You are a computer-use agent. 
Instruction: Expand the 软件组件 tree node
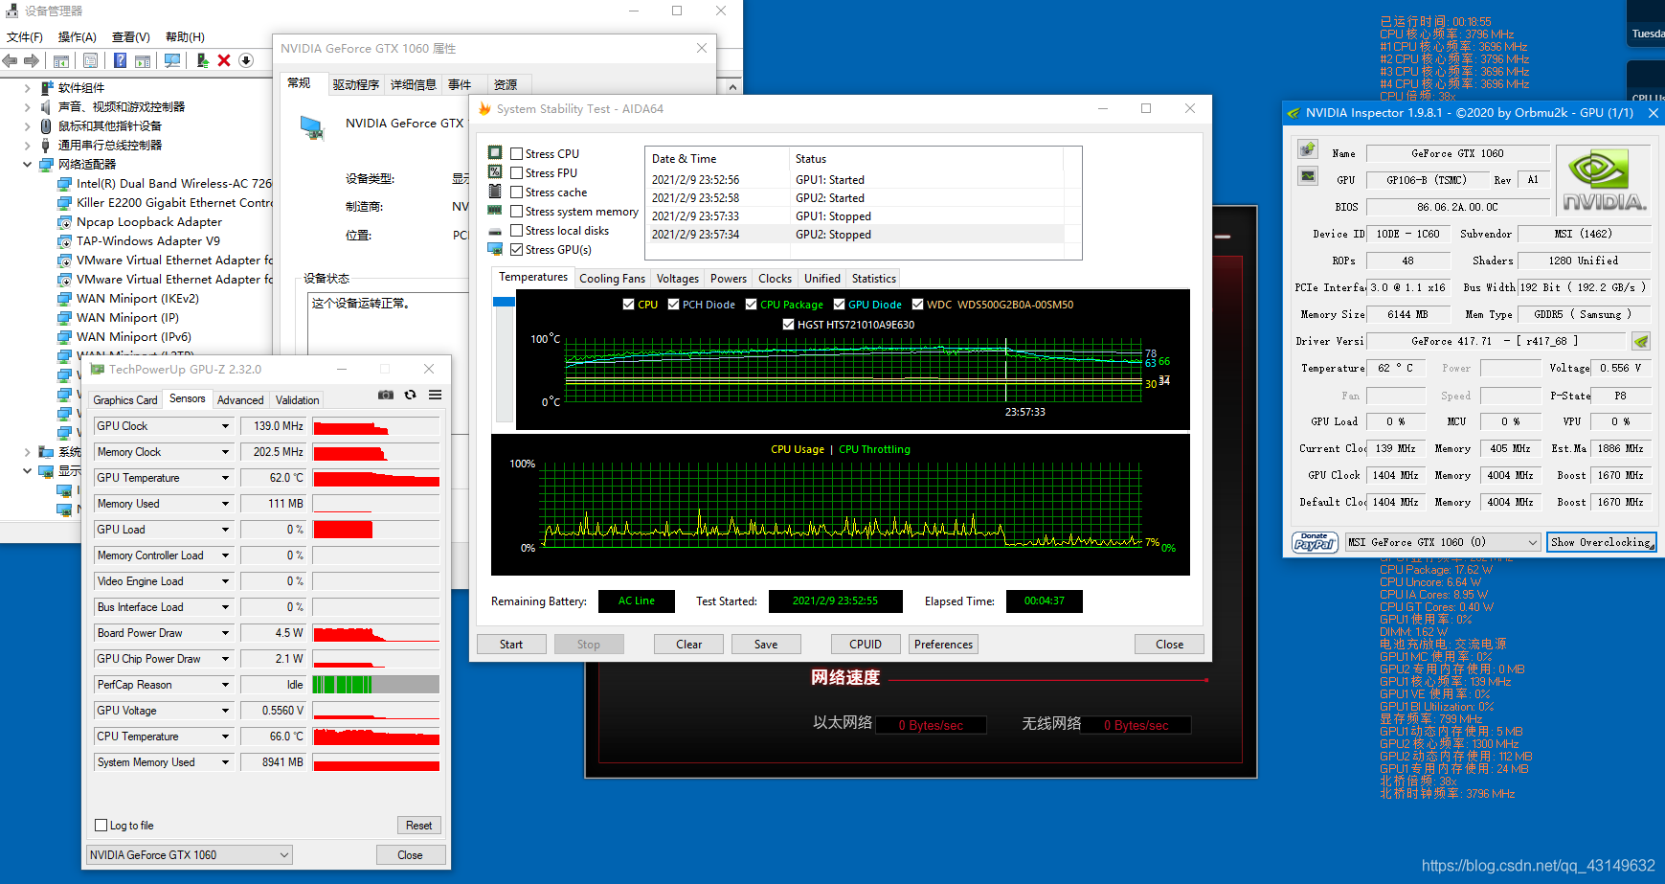(27, 87)
